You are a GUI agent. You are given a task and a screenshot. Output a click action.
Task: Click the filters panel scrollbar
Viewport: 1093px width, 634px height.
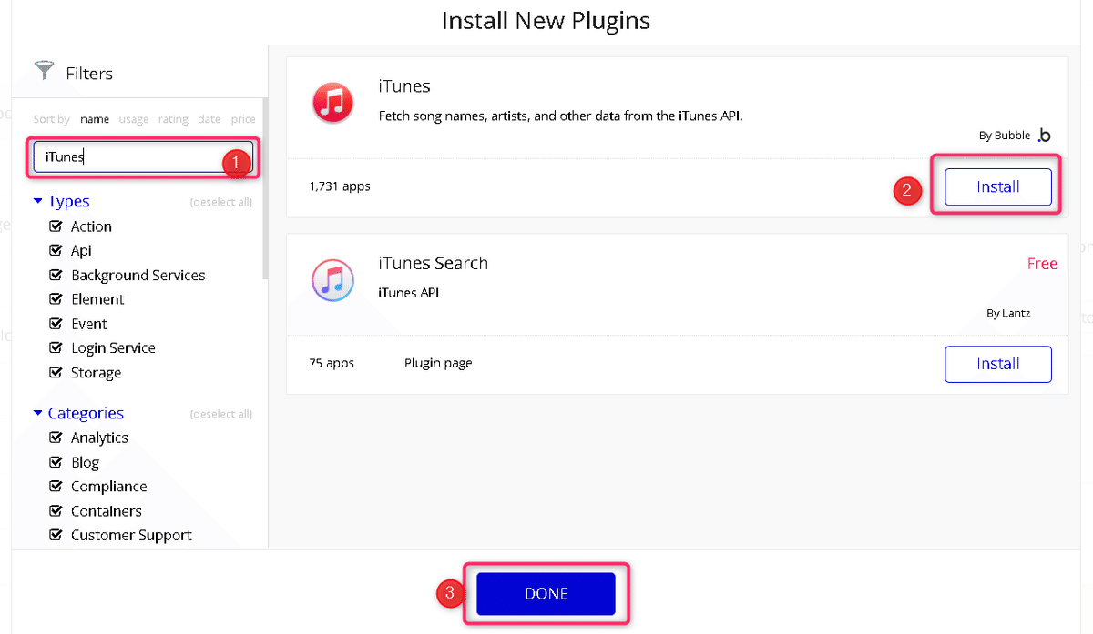tap(265, 188)
